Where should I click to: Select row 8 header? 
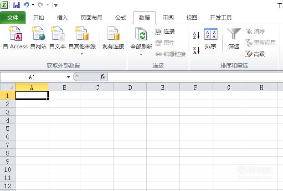tap(8, 153)
